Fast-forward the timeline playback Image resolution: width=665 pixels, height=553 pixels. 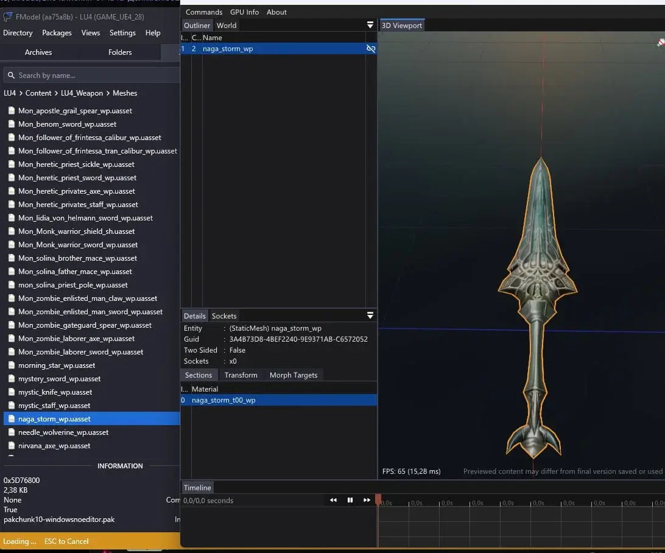tap(367, 500)
